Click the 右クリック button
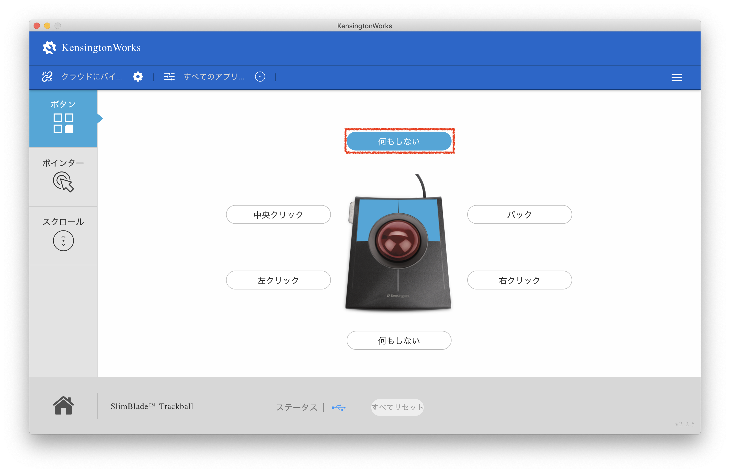Screen dimensions: 730x473 [519, 280]
